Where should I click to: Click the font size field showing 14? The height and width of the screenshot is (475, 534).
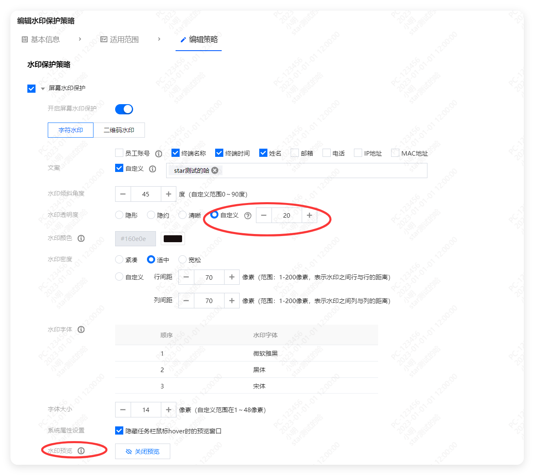[146, 410]
